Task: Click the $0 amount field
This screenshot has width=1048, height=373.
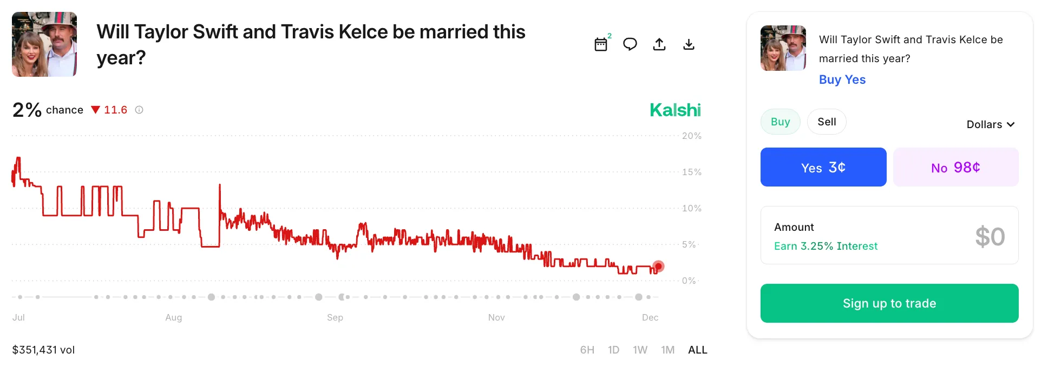Action: point(990,236)
